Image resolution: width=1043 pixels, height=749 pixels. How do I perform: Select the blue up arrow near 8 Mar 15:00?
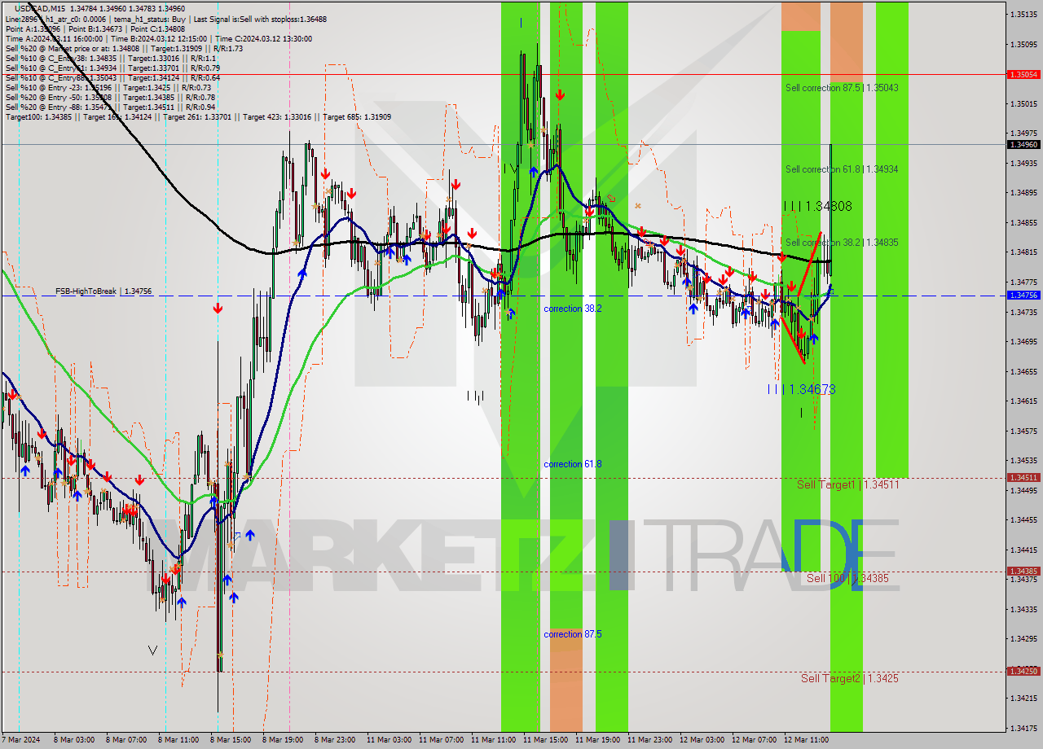click(x=227, y=579)
